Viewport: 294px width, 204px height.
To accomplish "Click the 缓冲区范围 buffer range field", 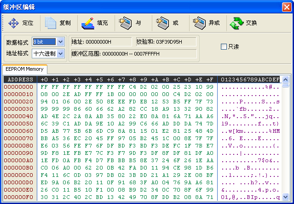I will point(133,53).
